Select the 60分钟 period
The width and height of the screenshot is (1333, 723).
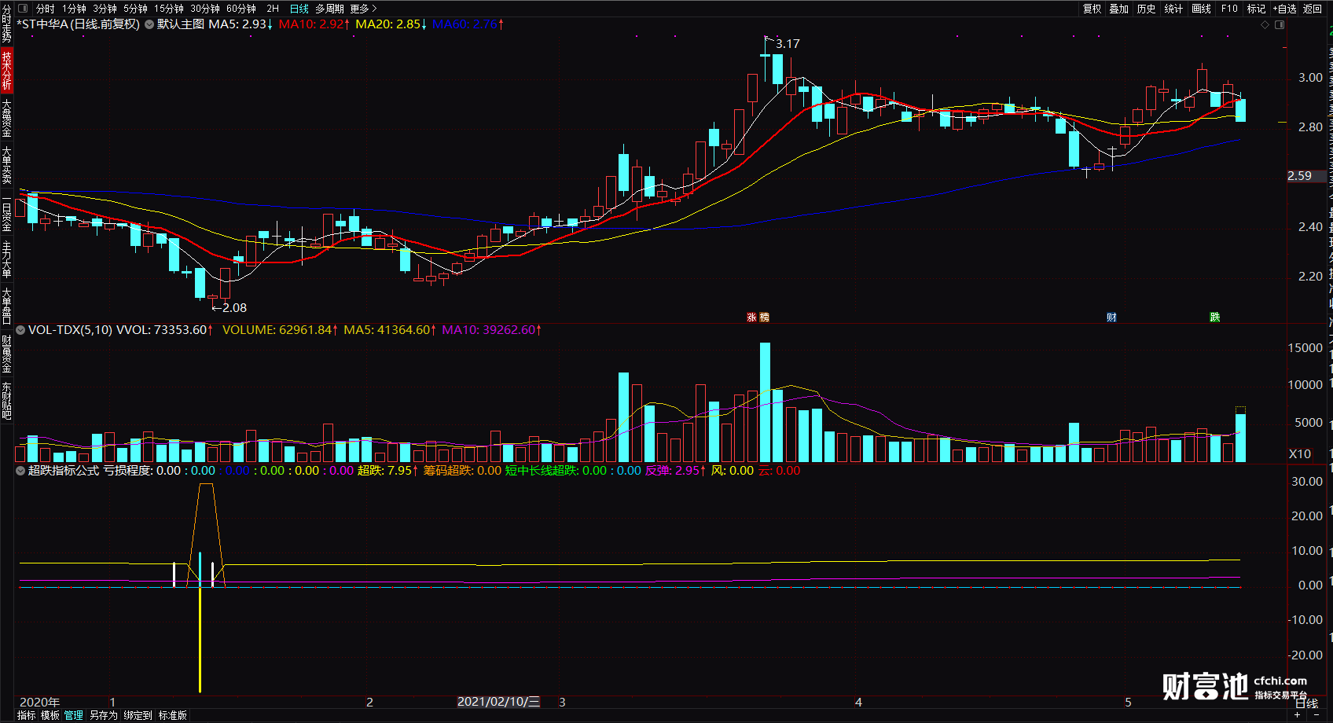point(241,9)
